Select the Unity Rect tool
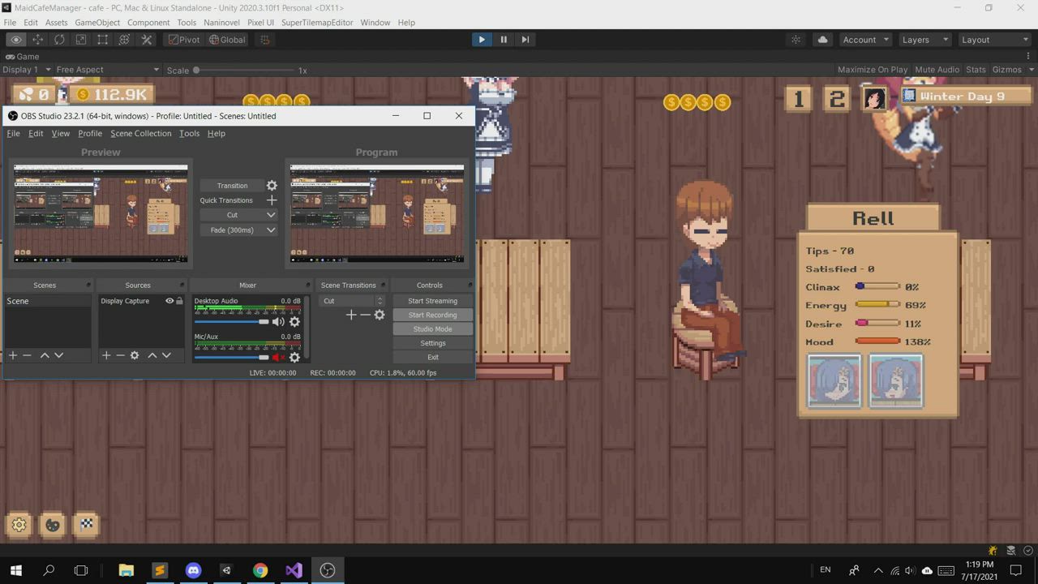The image size is (1038, 584). pyautogui.click(x=103, y=39)
